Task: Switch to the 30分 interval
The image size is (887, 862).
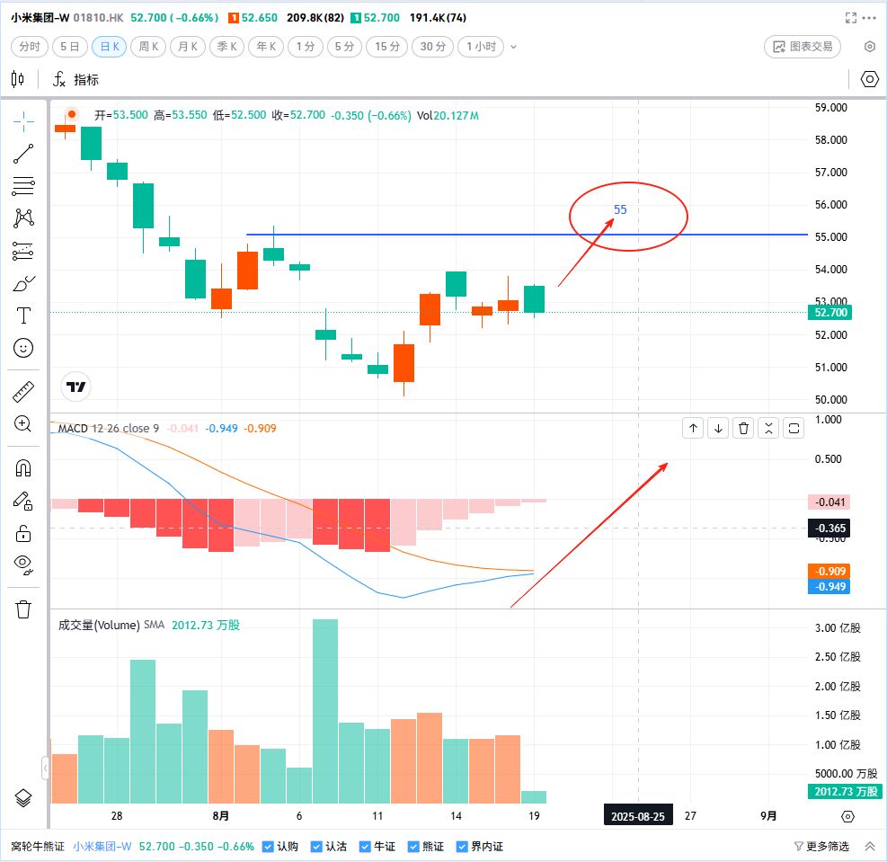Action: point(433,47)
